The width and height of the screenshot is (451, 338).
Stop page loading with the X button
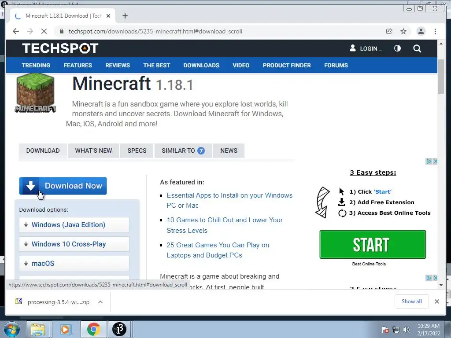coord(44,31)
